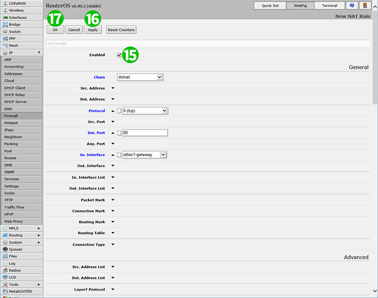Image resolution: width=378 pixels, height=298 pixels.
Task: Click the IP menu icon
Action: pos(5,53)
